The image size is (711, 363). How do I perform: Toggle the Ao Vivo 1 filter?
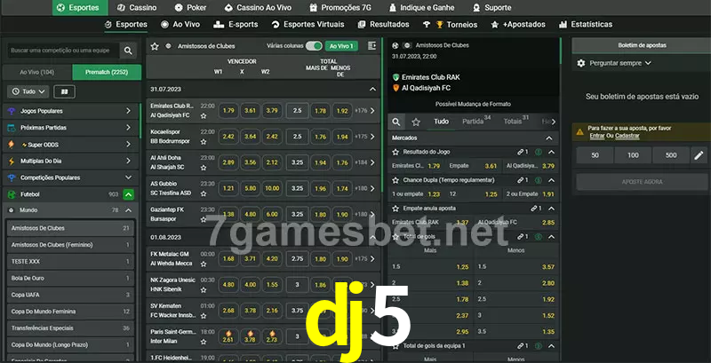point(340,45)
